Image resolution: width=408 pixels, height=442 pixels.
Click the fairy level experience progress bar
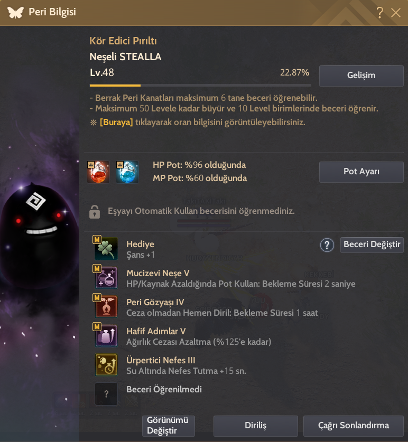click(200, 85)
